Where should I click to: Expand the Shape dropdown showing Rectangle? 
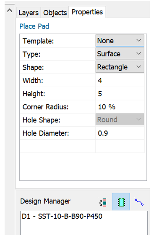pyautogui.click(x=120, y=67)
